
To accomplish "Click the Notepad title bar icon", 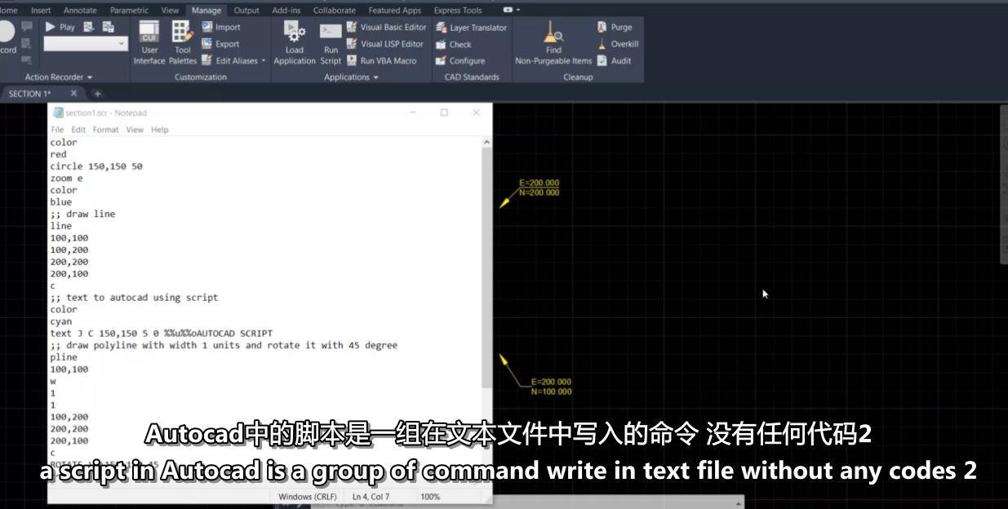I will point(58,113).
